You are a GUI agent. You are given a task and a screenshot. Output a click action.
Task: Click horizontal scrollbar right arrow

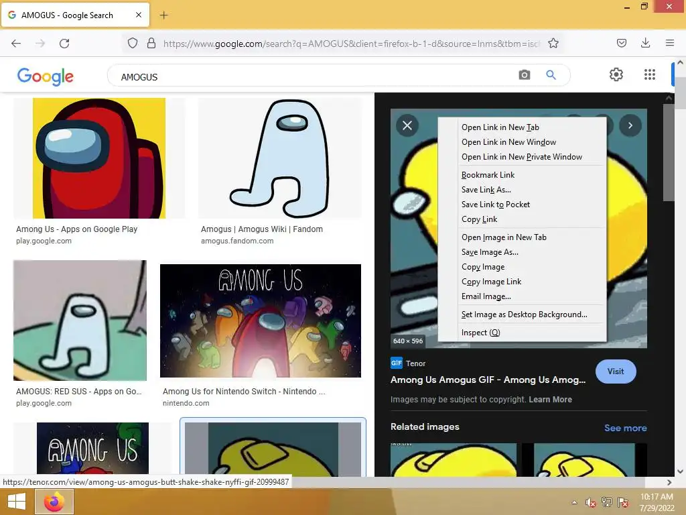[x=669, y=482]
